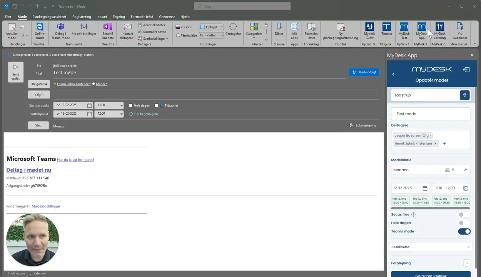Click Kontrollér navne
This screenshot has width=481, height=277.
coord(152,32)
